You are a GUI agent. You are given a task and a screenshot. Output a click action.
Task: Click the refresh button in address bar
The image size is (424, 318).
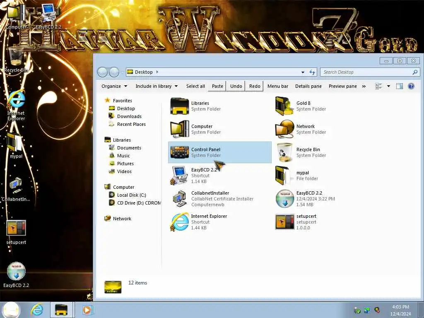312,72
